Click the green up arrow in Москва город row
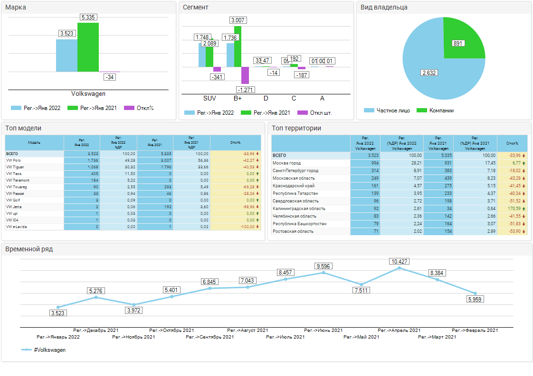Image resolution: width=533 pixels, height=376 pixels. pyautogui.click(x=523, y=163)
